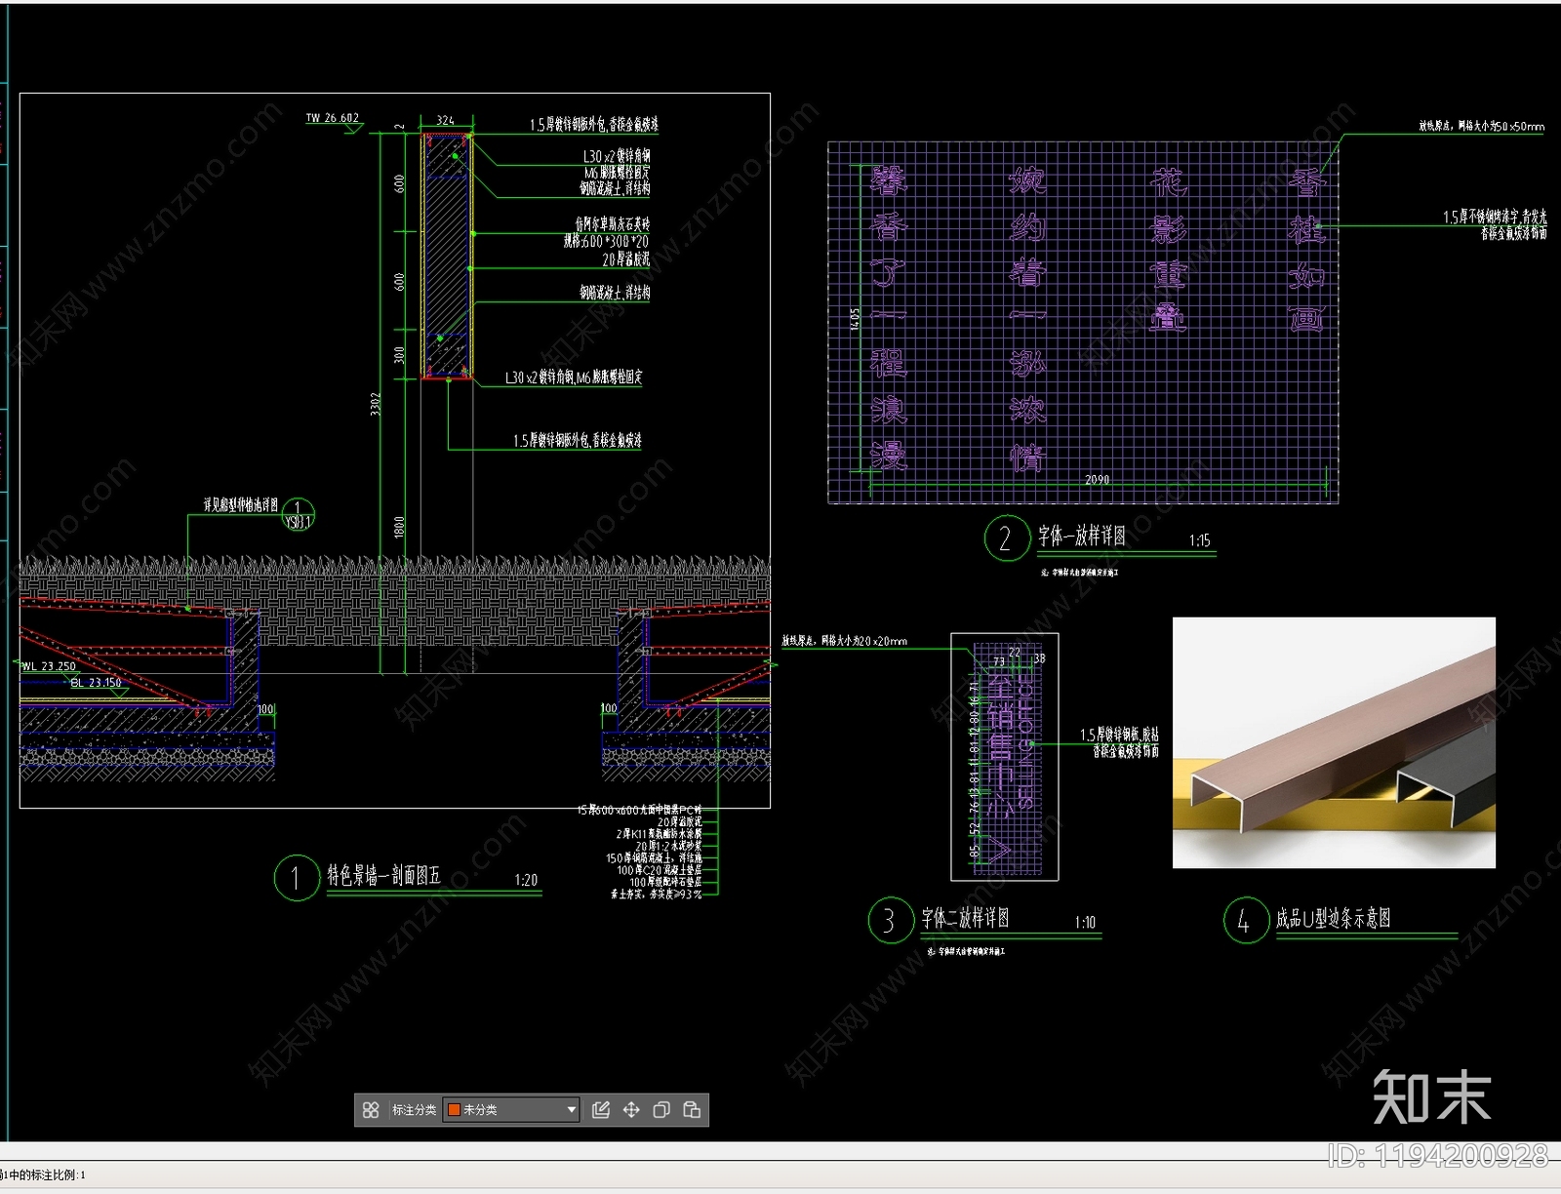Image resolution: width=1561 pixels, height=1194 pixels.
Task: Click the YS0.1 detail reference bubble
Action: (x=299, y=514)
